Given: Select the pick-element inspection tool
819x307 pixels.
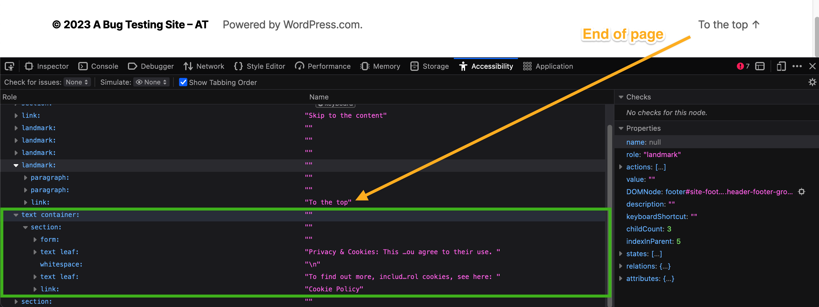Looking at the screenshot, I should pos(9,66).
